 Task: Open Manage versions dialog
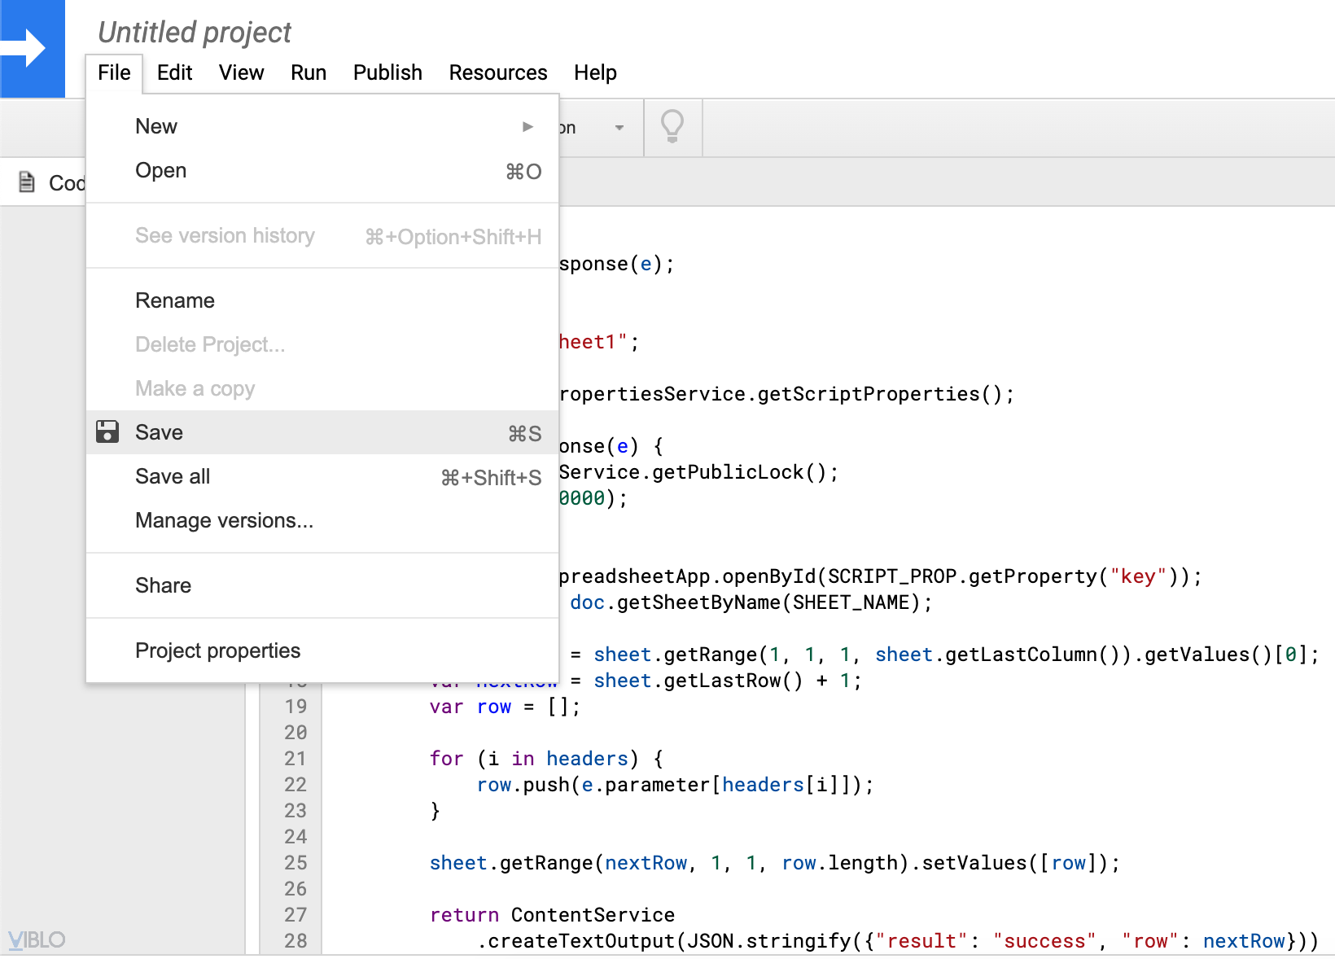pyautogui.click(x=224, y=521)
